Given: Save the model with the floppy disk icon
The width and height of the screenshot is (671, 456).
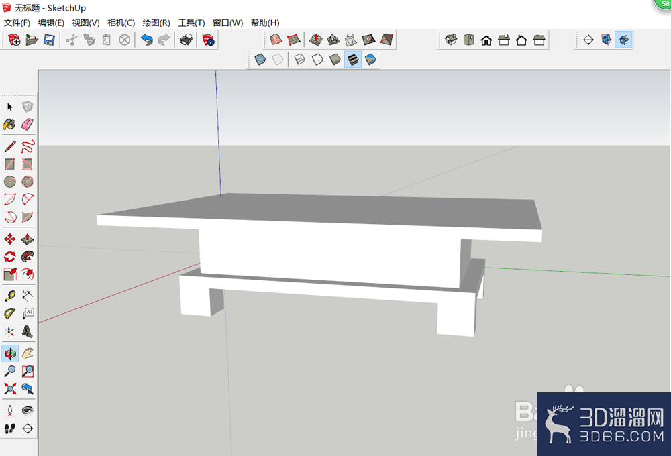Looking at the screenshot, I should [49, 40].
